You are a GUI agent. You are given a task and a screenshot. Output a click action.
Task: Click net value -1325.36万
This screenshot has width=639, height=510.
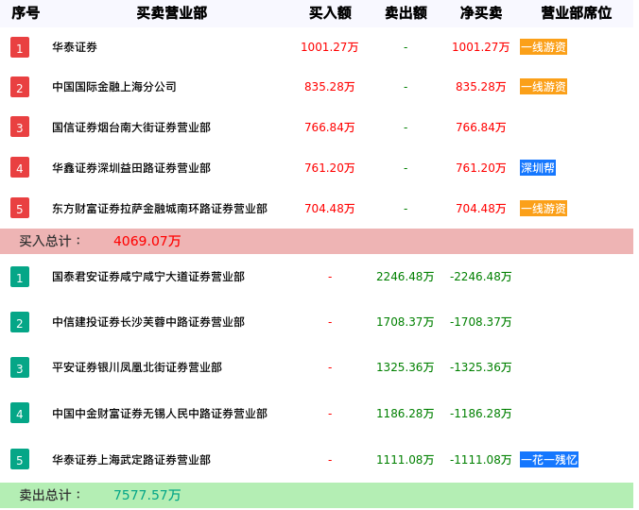point(480,367)
